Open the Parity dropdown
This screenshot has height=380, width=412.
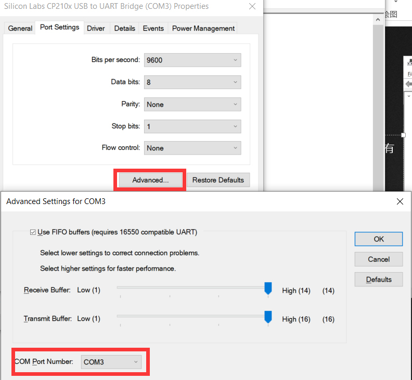tap(192, 105)
